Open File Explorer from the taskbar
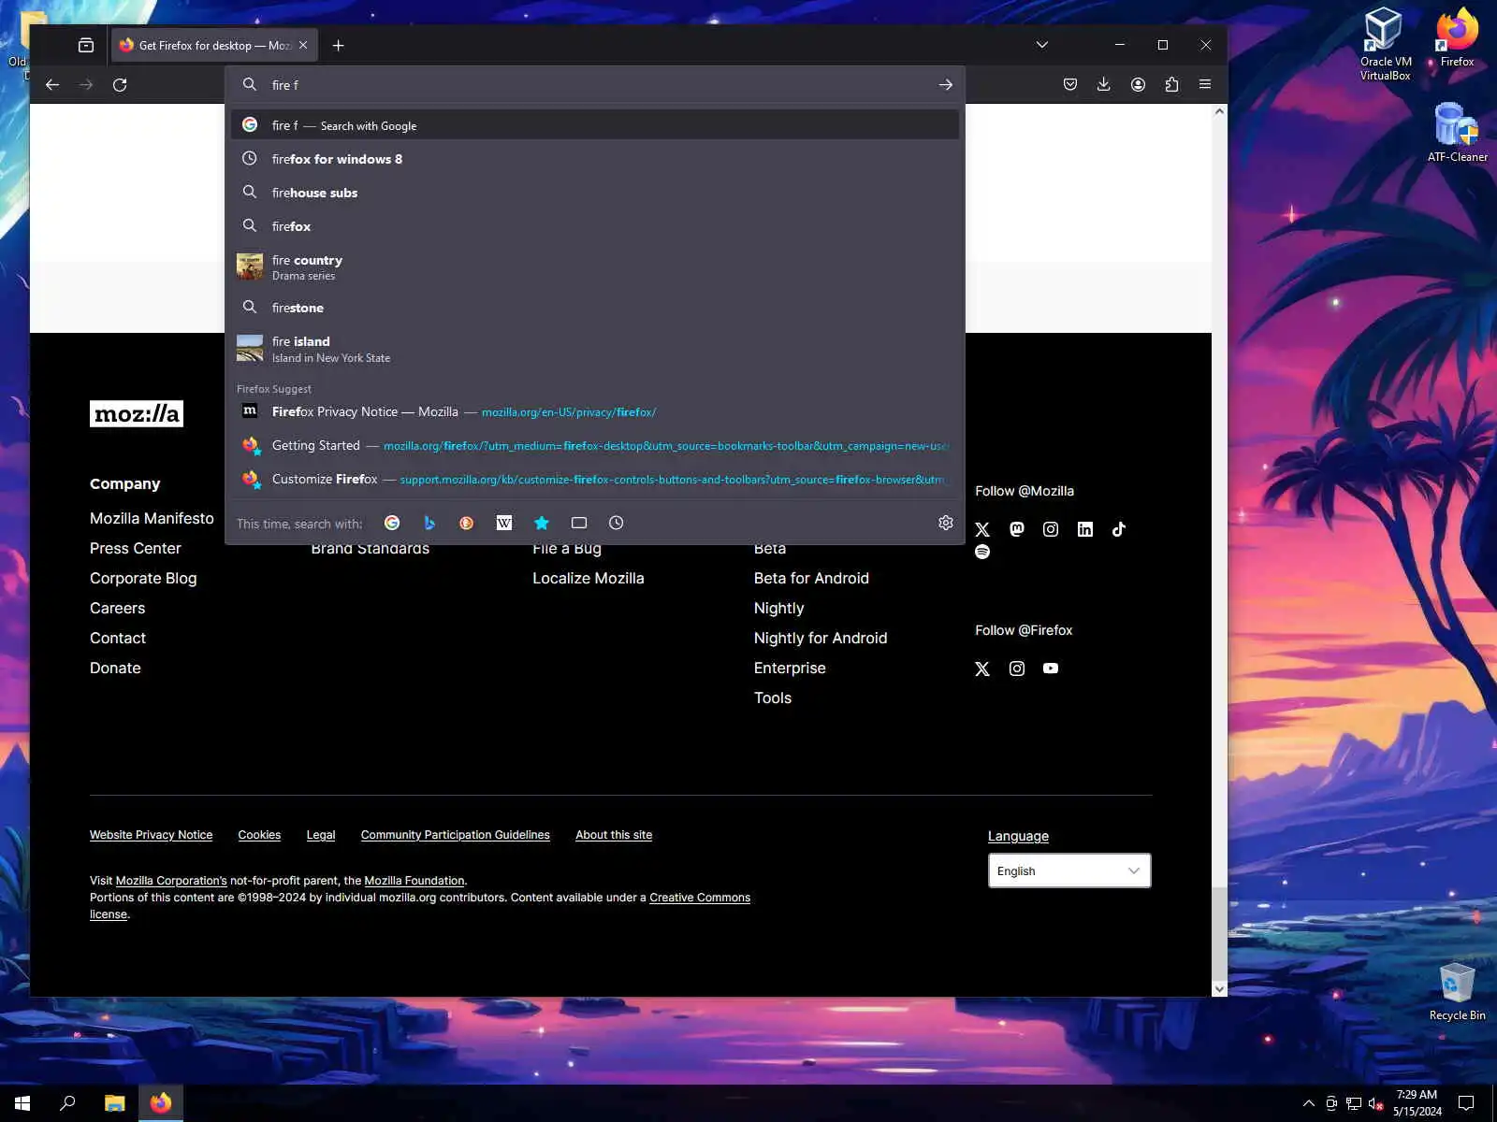The width and height of the screenshot is (1497, 1122). pyautogui.click(x=114, y=1103)
